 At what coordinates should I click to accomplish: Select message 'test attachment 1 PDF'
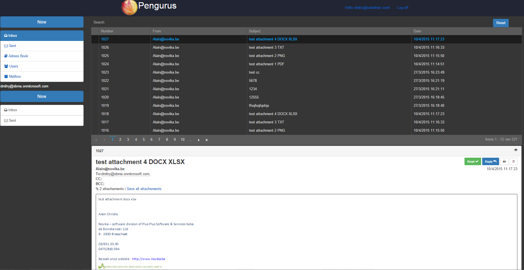[x=307, y=64]
